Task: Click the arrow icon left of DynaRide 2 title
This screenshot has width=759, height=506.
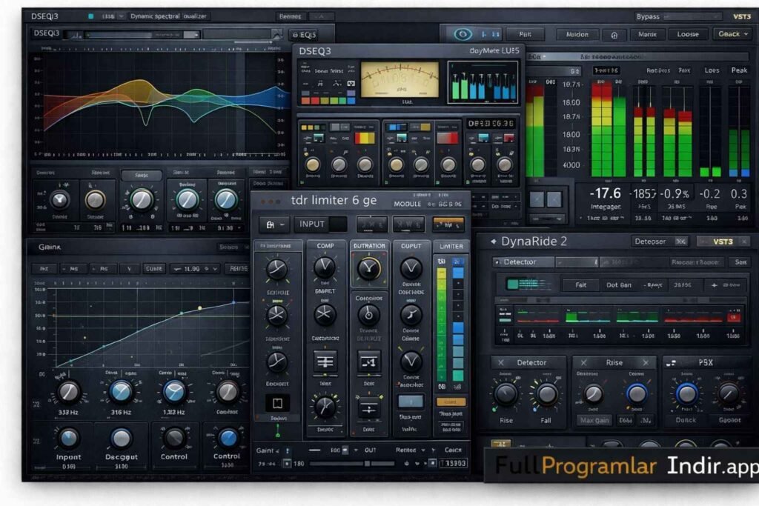Action: pyautogui.click(x=493, y=242)
